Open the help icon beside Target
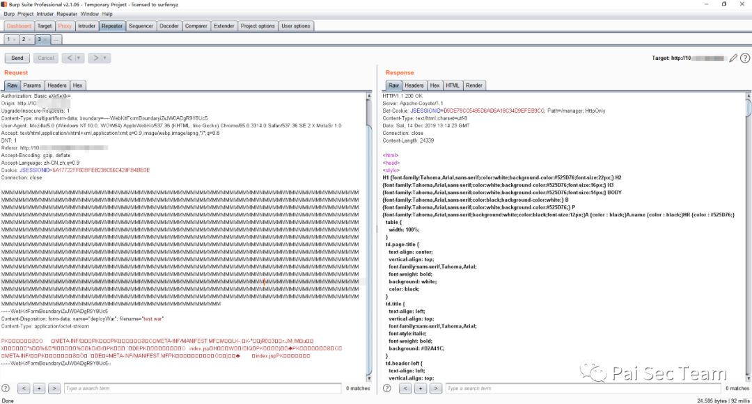This screenshot has height=404, width=752. (745, 58)
